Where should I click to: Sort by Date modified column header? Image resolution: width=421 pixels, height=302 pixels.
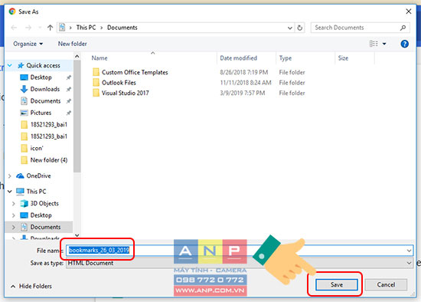pyautogui.click(x=238, y=58)
